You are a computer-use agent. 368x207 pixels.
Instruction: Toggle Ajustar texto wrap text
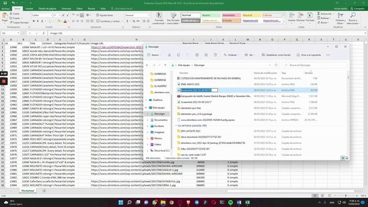pos(105,16)
